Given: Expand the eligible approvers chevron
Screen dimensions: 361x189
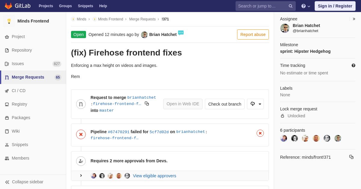Looking at the screenshot, I should pyautogui.click(x=81, y=175).
